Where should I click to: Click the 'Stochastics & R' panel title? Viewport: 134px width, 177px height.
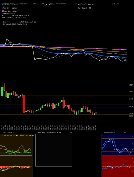[x=109, y=132]
